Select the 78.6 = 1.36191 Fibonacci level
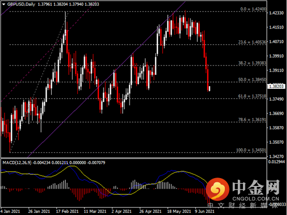The width and height of the screenshot is (287, 215). point(252,119)
